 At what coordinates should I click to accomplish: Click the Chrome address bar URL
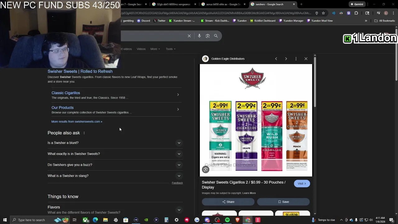pyautogui.click(x=216, y=13)
